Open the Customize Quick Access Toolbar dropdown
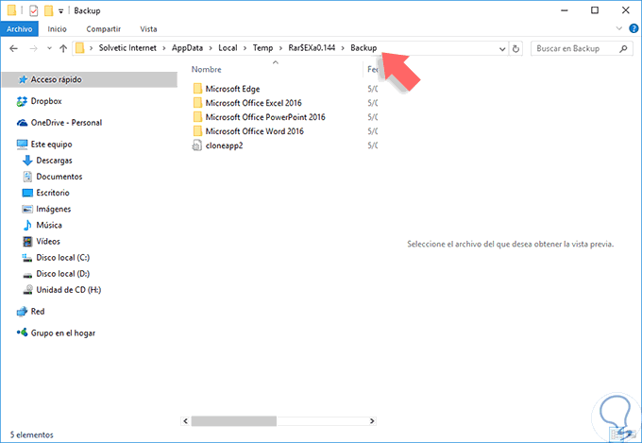This screenshot has width=642, height=443. click(x=60, y=11)
